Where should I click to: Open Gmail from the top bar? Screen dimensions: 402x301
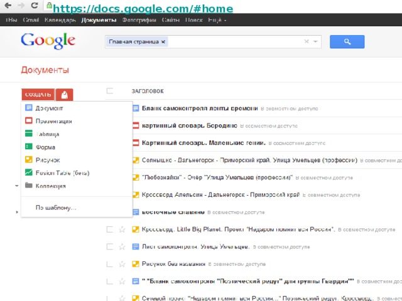tap(31, 20)
